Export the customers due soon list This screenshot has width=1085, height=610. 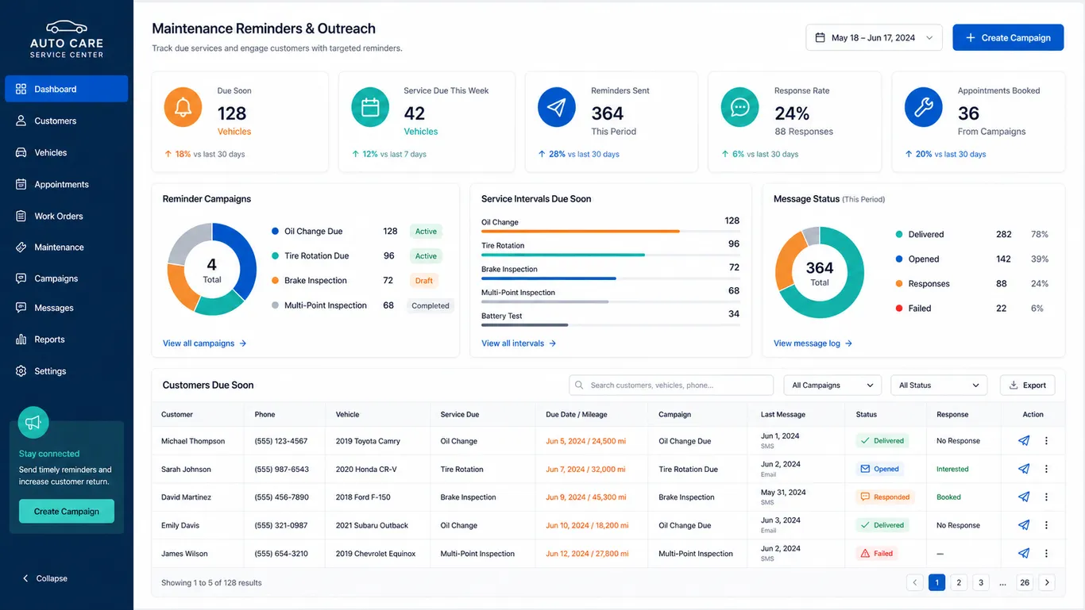pyautogui.click(x=1027, y=386)
